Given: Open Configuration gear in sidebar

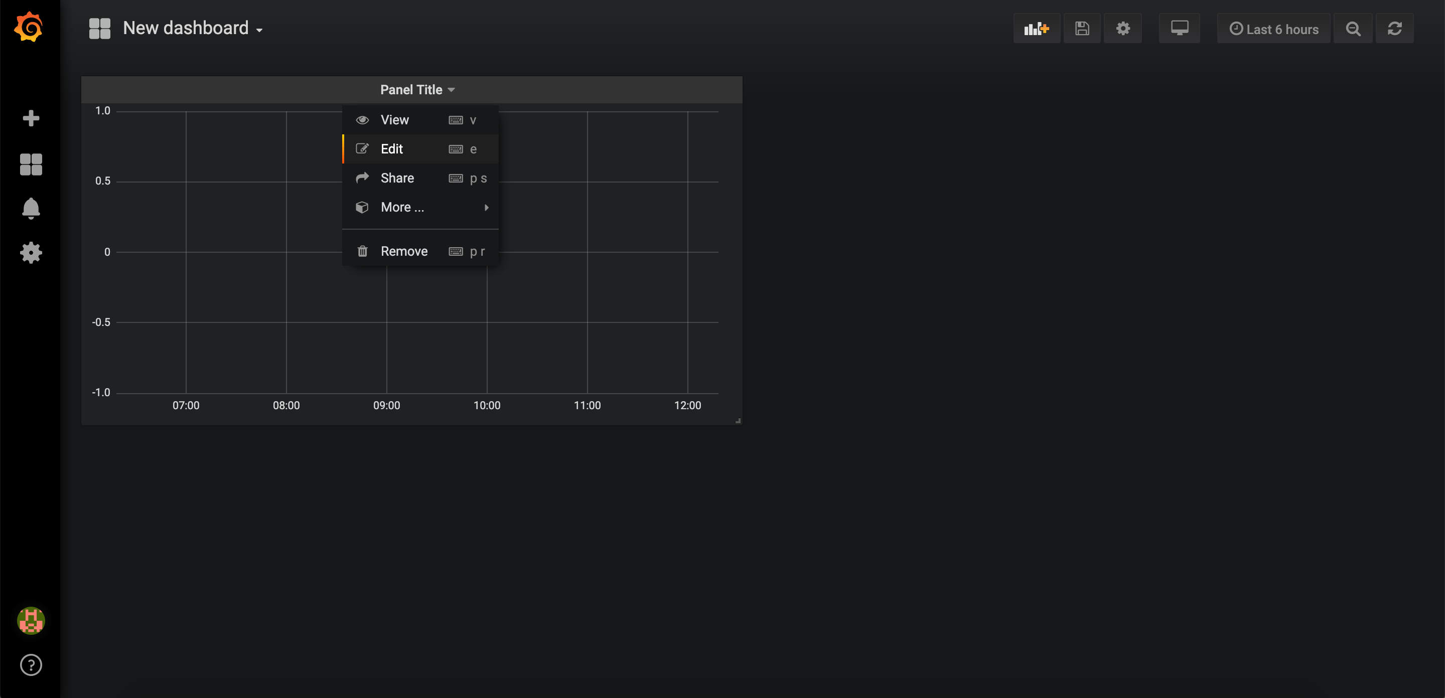Looking at the screenshot, I should click(x=31, y=252).
